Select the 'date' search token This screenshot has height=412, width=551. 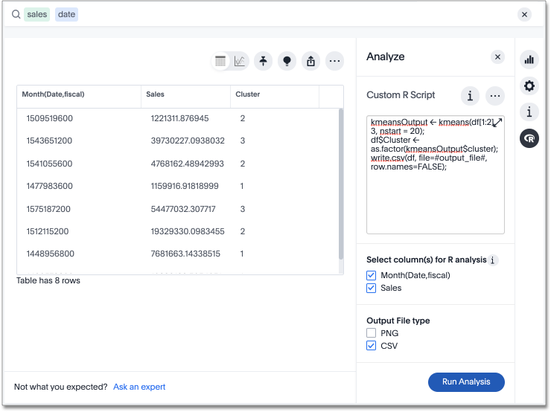66,14
